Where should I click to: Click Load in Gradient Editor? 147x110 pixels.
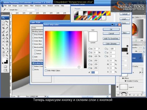click(125, 19)
